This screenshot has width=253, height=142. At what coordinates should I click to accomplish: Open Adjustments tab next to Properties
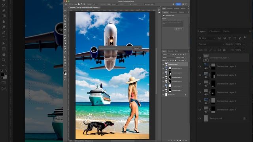(174, 12)
